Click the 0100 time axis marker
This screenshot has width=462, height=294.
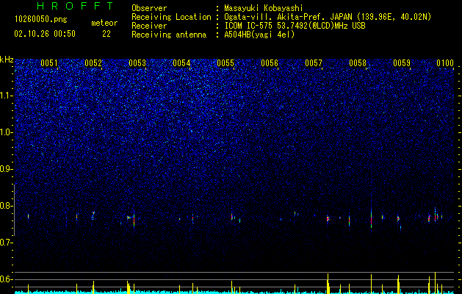[445, 63]
